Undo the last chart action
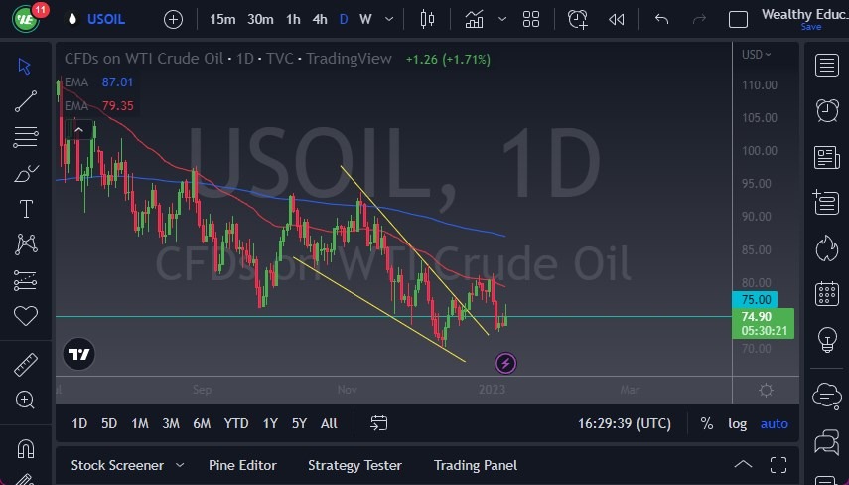 (661, 20)
